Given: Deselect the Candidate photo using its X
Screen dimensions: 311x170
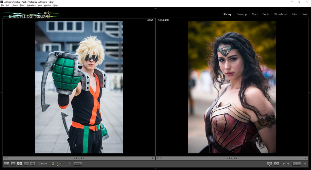Looking at the screenshot, I should 306,158.
